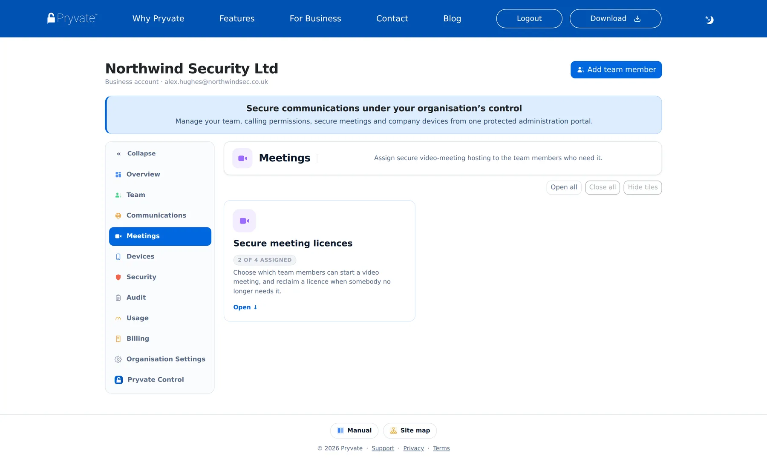The height and width of the screenshot is (462, 767).
Task: Log out of the account
Action: pos(529,19)
